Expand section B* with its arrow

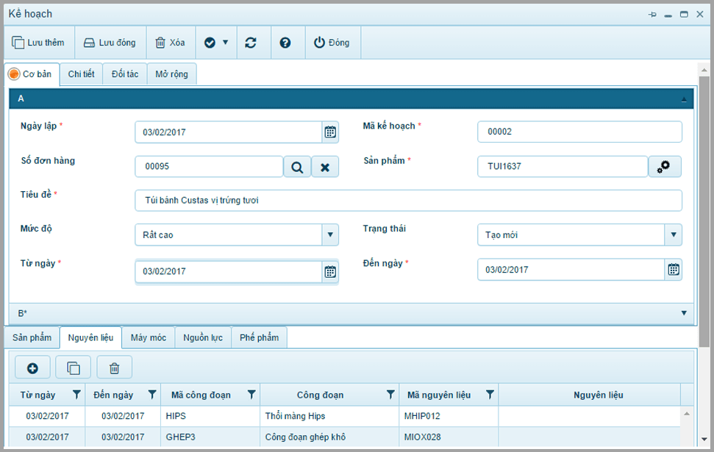tap(684, 313)
